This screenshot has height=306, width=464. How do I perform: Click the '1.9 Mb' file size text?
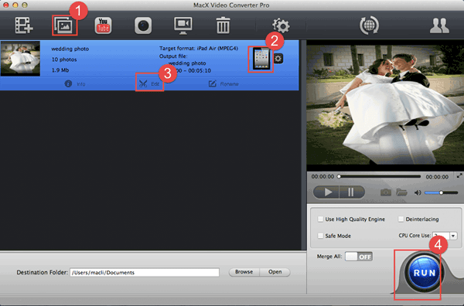coord(60,70)
